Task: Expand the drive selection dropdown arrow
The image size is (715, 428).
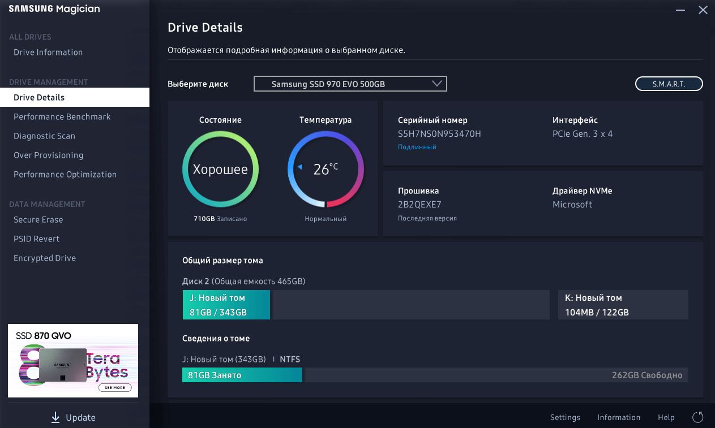Action: click(436, 84)
